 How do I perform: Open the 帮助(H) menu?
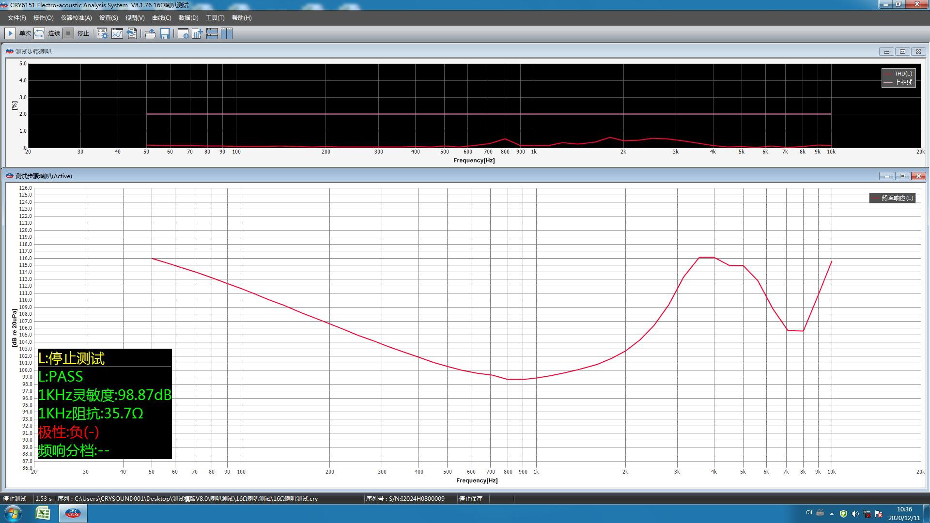point(242,18)
